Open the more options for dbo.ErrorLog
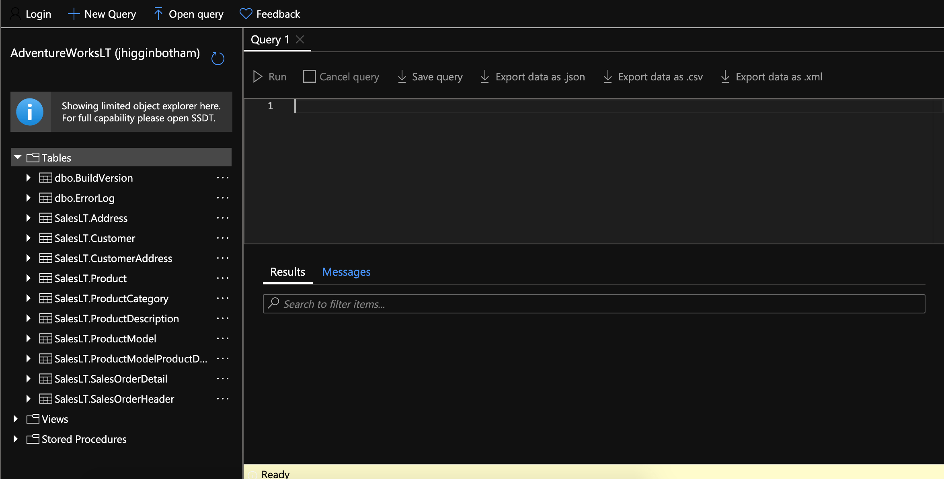This screenshot has width=944, height=479. tap(222, 198)
